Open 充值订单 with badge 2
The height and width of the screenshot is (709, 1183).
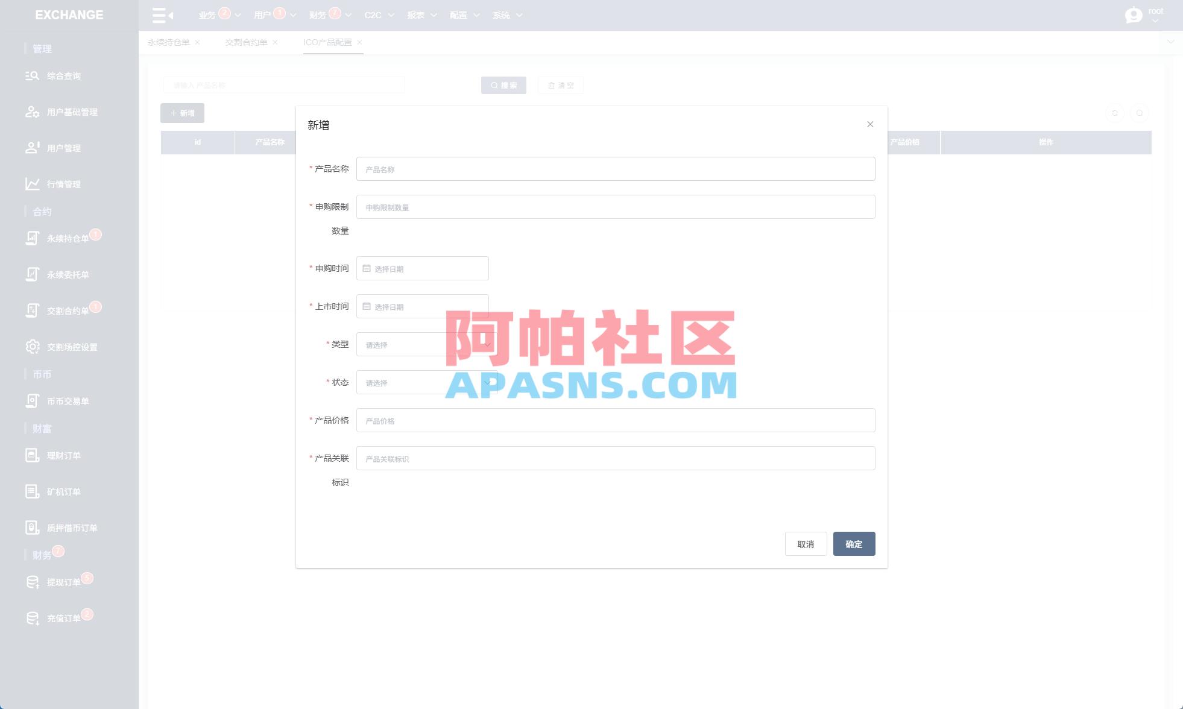click(64, 617)
